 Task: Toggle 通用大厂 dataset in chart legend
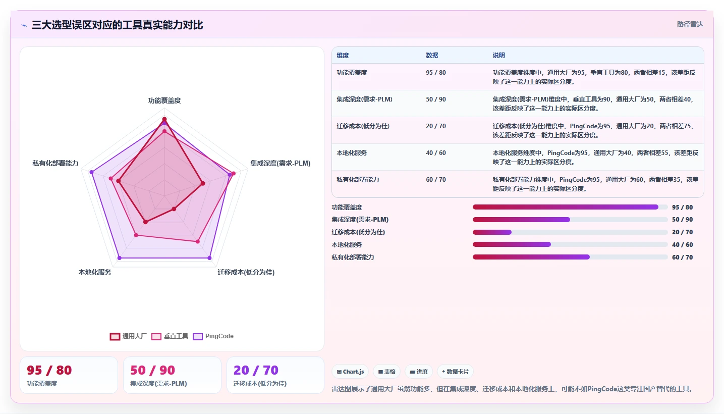128,336
